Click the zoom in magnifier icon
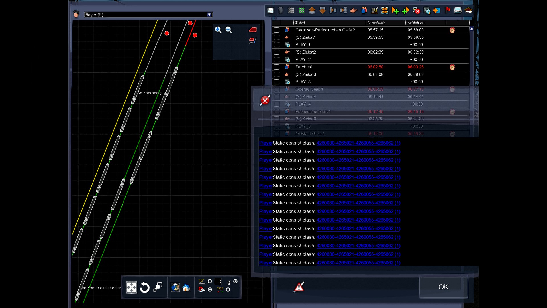 218,30
